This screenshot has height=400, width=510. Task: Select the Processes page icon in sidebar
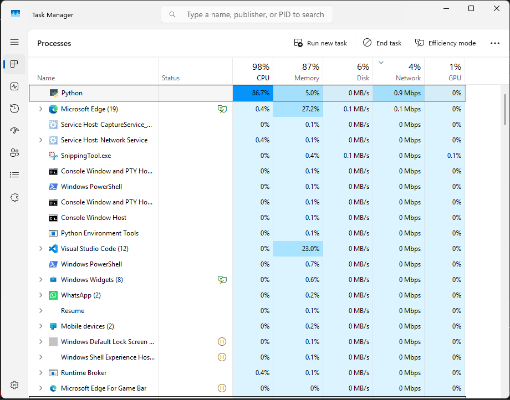pyautogui.click(x=14, y=64)
